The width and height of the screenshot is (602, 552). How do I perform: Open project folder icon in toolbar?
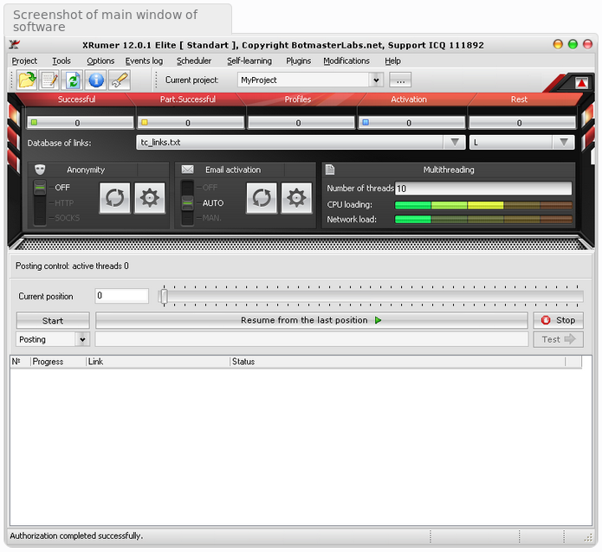[x=27, y=80]
